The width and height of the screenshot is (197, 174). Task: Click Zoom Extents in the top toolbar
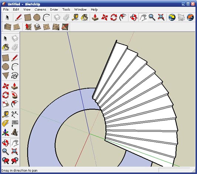161,17
